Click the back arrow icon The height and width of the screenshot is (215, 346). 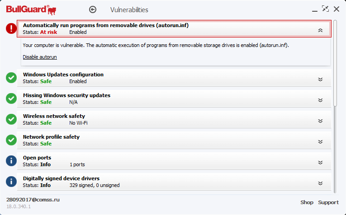click(93, 9)
